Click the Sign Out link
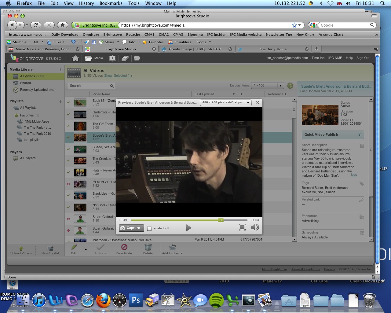Image resolution: width=391 pixels, height=313 pixels. 363,58
